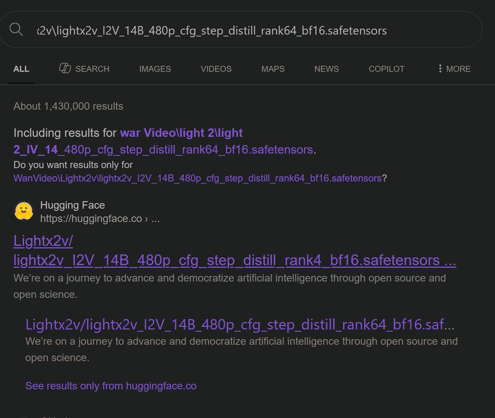495x418 pixels.
Task: Click the Hugging Face emoji favicon
Action: point(24,211)
